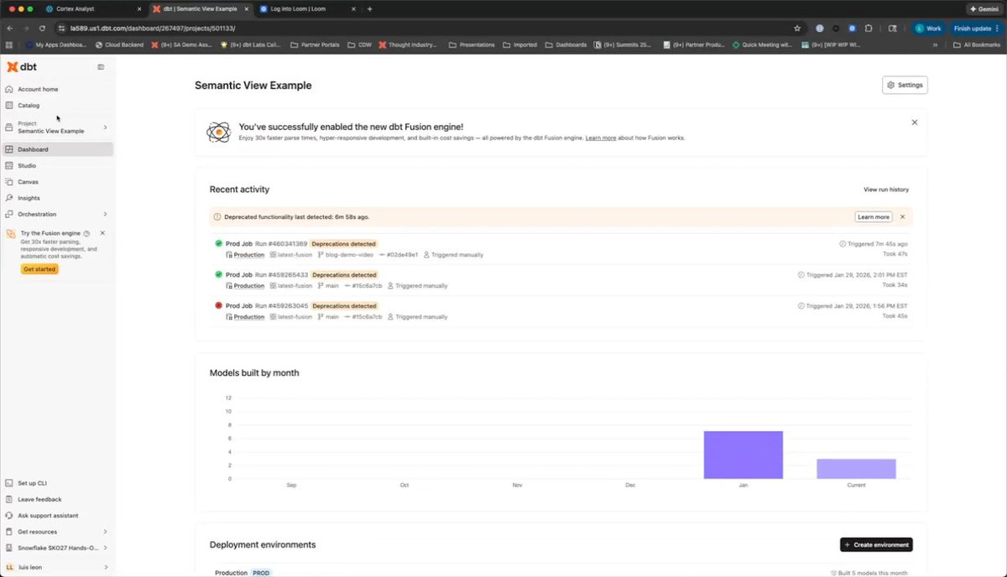Reload the page
This screenshot has width=1007, height=577.
pyautogui.click(x=42, y=28)
